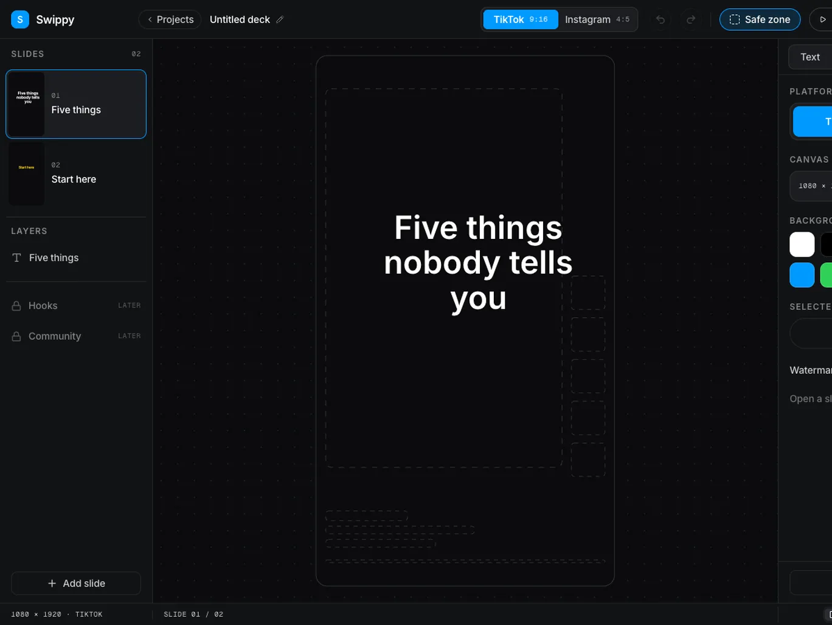Viewport: 832px width, 625px height.
Task: Click the SLIDES panel heading
Action: tap(27, 54)
